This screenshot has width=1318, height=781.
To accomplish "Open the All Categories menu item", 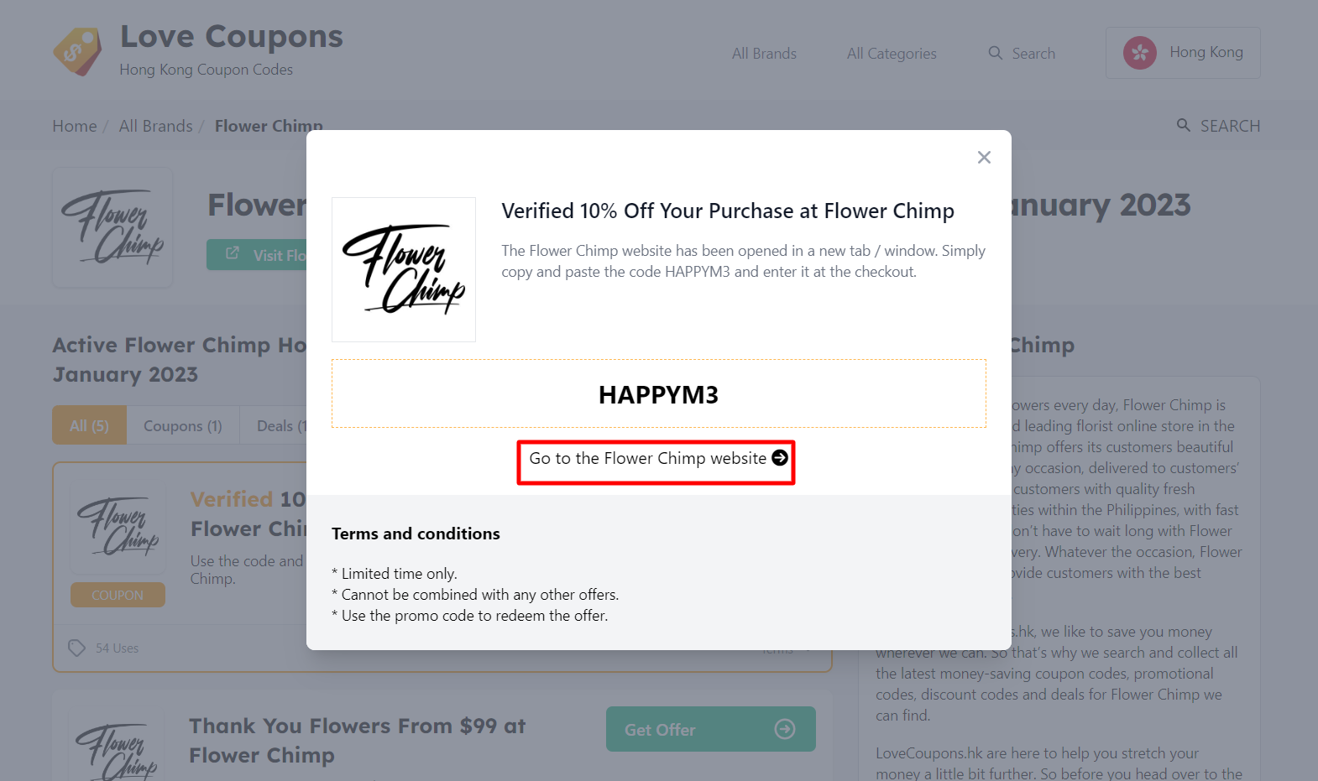I will tap(891, 53).
